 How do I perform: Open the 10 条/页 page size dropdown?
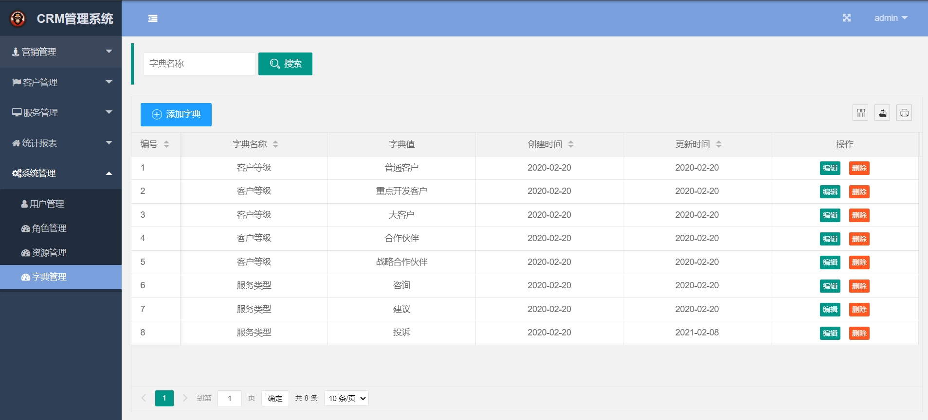pos(346,398)
